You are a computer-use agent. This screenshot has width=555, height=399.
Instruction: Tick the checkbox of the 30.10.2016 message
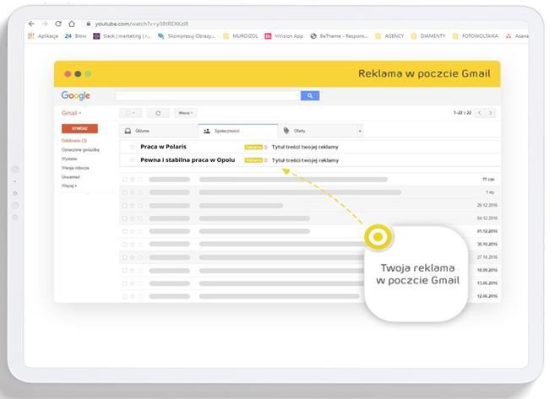pyautogui.click(x=124, y=244)
